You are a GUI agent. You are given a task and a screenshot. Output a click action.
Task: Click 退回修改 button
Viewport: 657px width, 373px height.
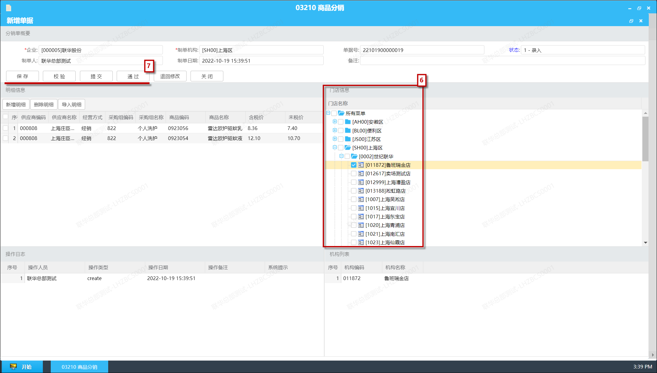coord(170,76)
